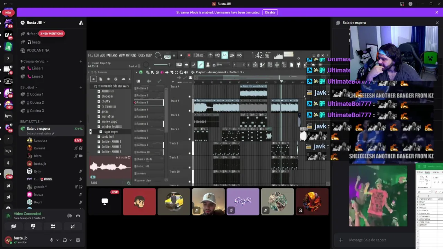Expand 'fx nintendo 3ds star wars' folder
This screenshot has height=249, width=443.
click(x=111, y=86)
